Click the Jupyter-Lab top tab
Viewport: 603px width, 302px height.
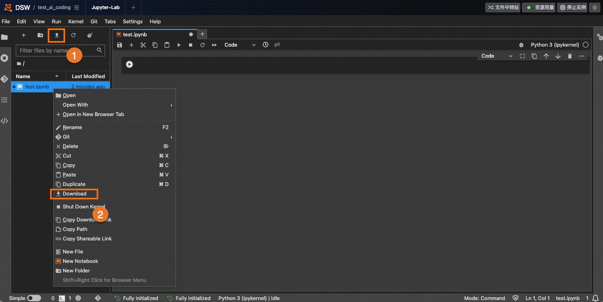tap(105, 8)
